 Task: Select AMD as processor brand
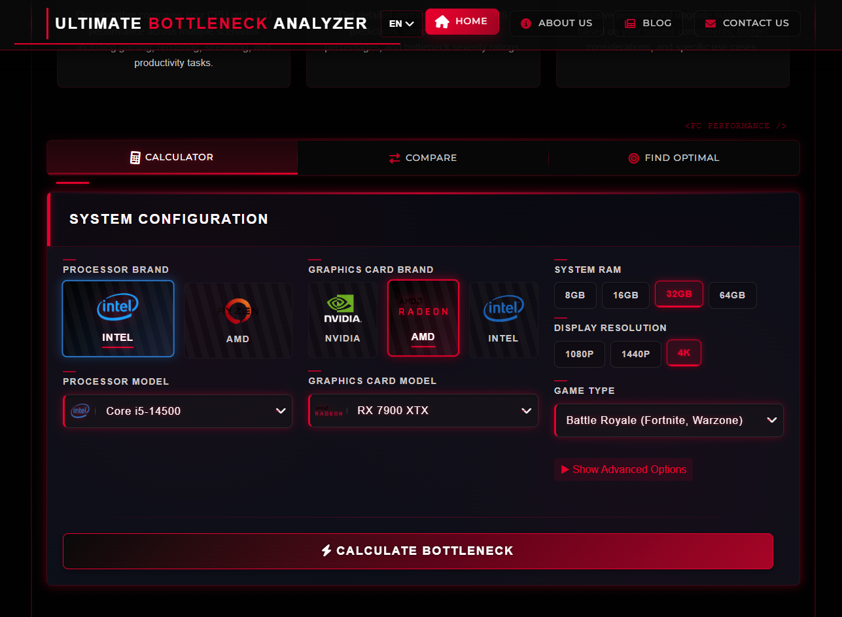238,321
